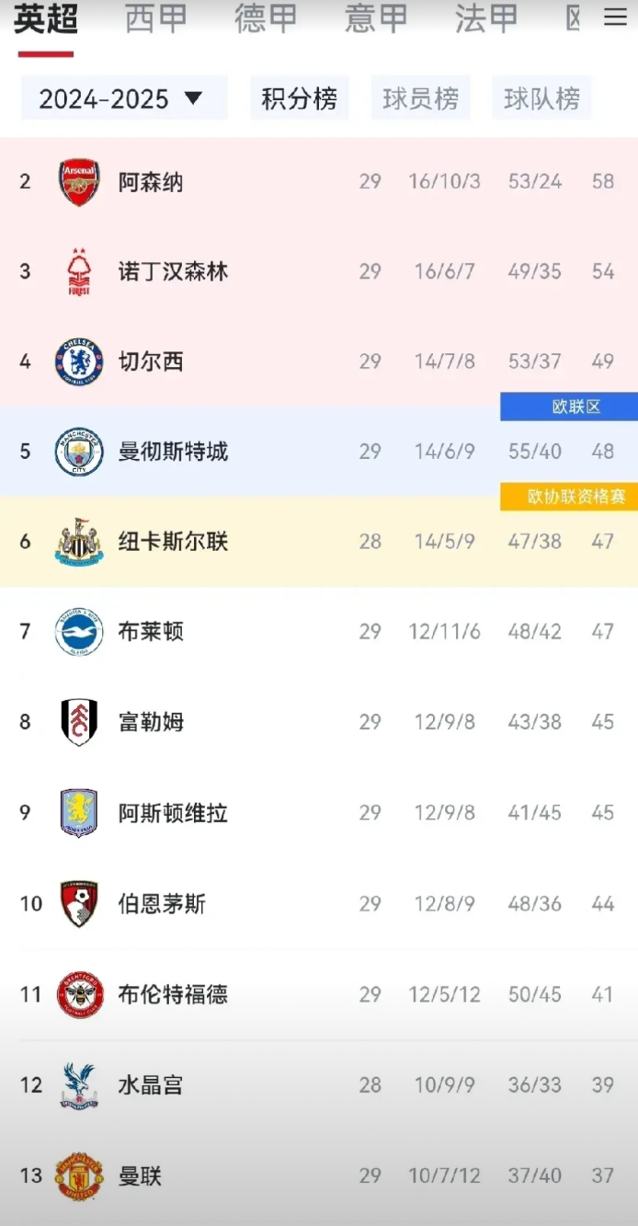Select the 积分榜 button

[x=300, y=98]
